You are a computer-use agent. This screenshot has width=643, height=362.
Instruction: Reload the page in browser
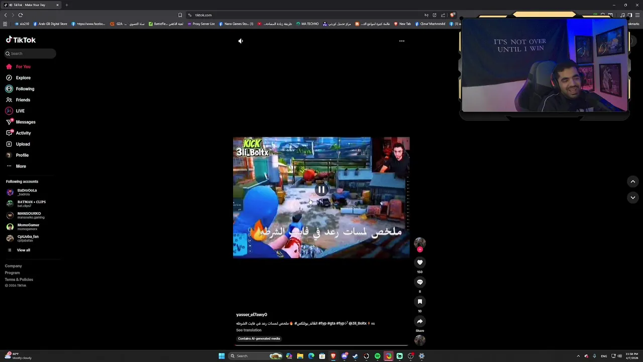(x=21, y=15)
